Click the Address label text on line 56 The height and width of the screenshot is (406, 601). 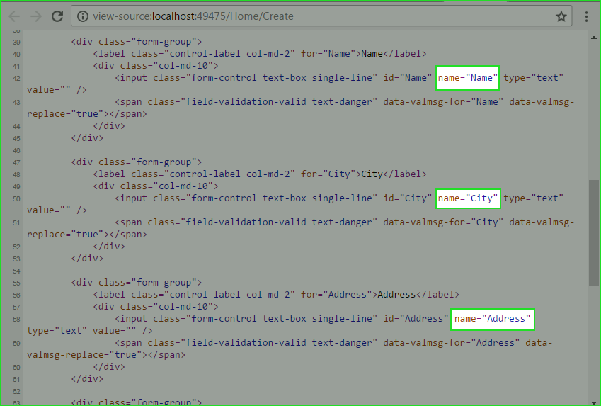click(x=396, y=295)
